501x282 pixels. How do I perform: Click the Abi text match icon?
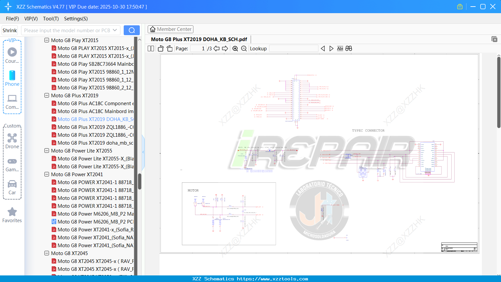pos(340,49)
